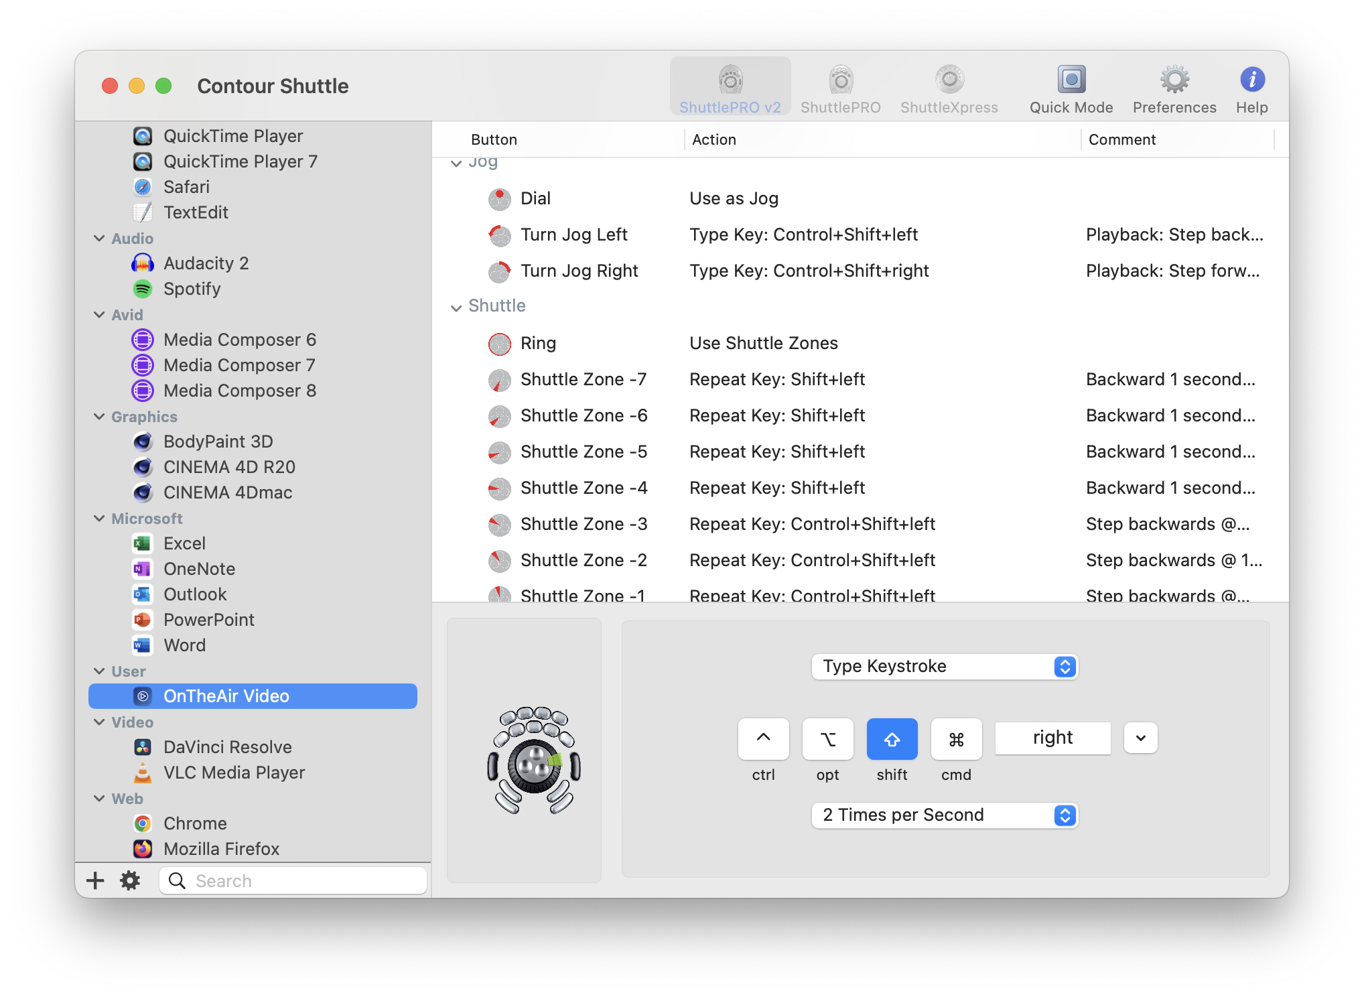This screenshot has width=1364, height=997.
Task: Select Audacity 2 in the Audio group
Action: coord(253,263)
